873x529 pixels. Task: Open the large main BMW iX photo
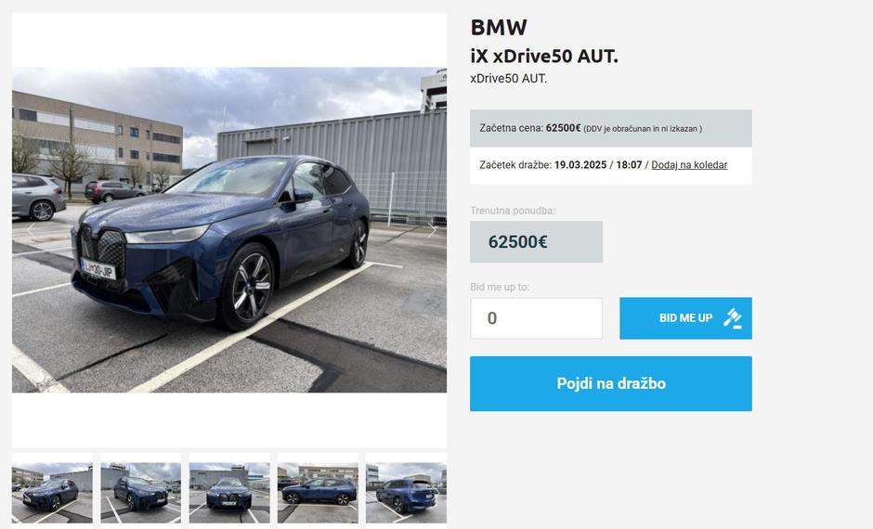(229, 230)
